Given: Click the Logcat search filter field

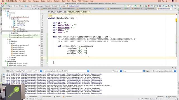Looking at the screenshot, I should [133, 71].
